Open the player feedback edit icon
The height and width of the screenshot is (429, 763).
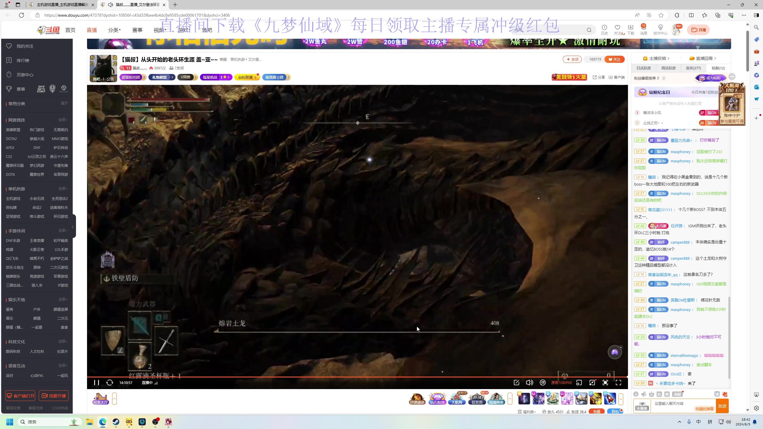click(517, 383)
